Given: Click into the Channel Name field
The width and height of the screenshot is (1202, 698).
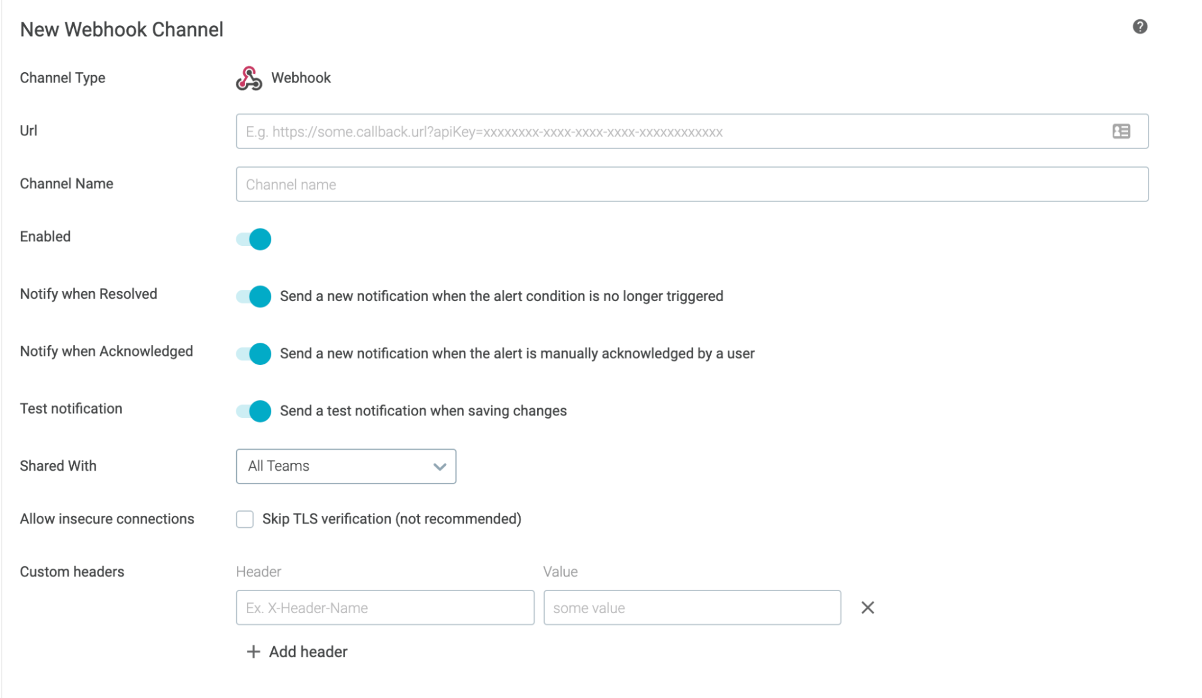Looking at the screenshot, I should tap(691, 184).
